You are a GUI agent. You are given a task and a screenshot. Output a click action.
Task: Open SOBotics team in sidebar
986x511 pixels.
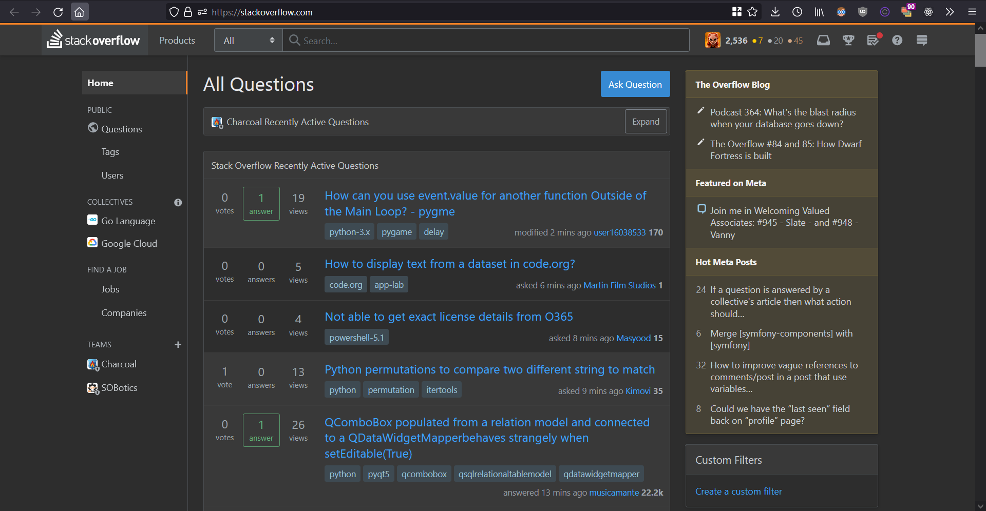pyautogui.click(x=119, y=388)
